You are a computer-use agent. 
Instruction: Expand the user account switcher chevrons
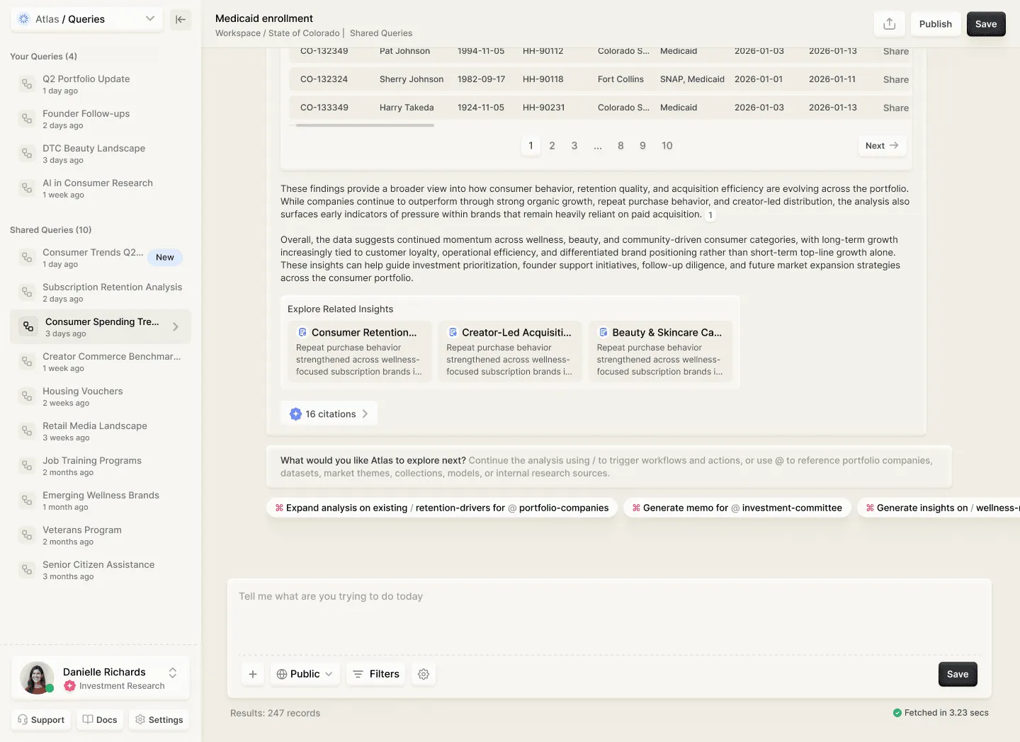tap(173, 673)
